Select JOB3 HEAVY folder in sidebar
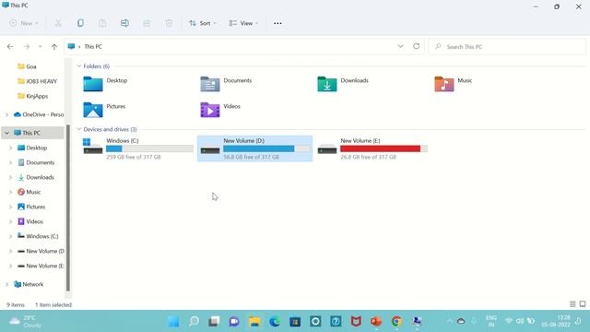The height and width of the screenshot is (332, 590). (x=37, y=81)
